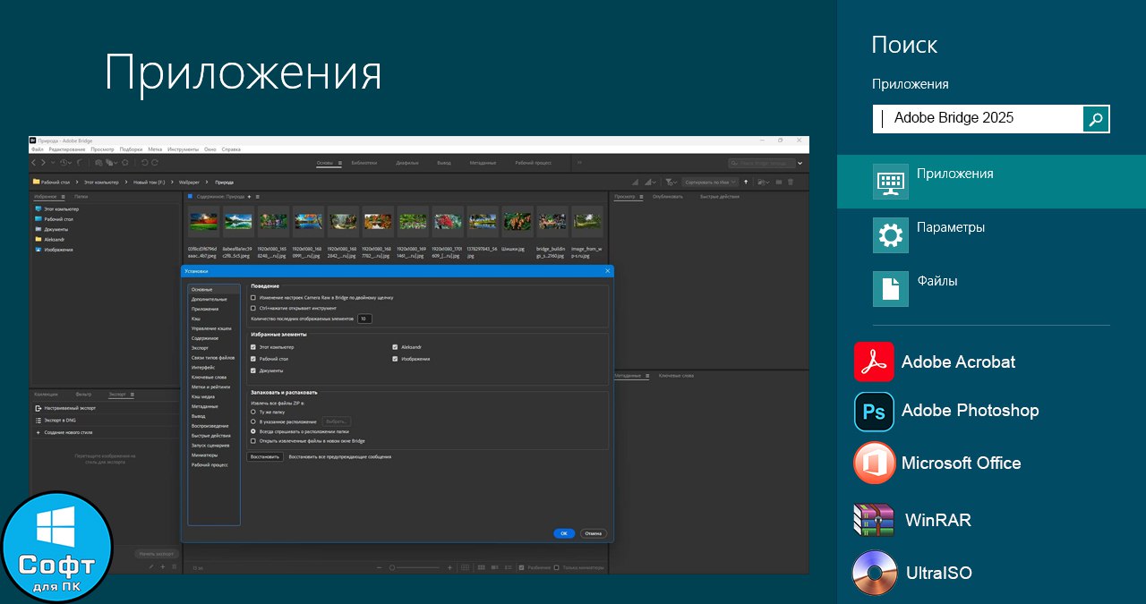The width and height of the screenshot is (1146, 604).
Task: Select В указанное расположение radio option
Action: click(x=253, y=421)
